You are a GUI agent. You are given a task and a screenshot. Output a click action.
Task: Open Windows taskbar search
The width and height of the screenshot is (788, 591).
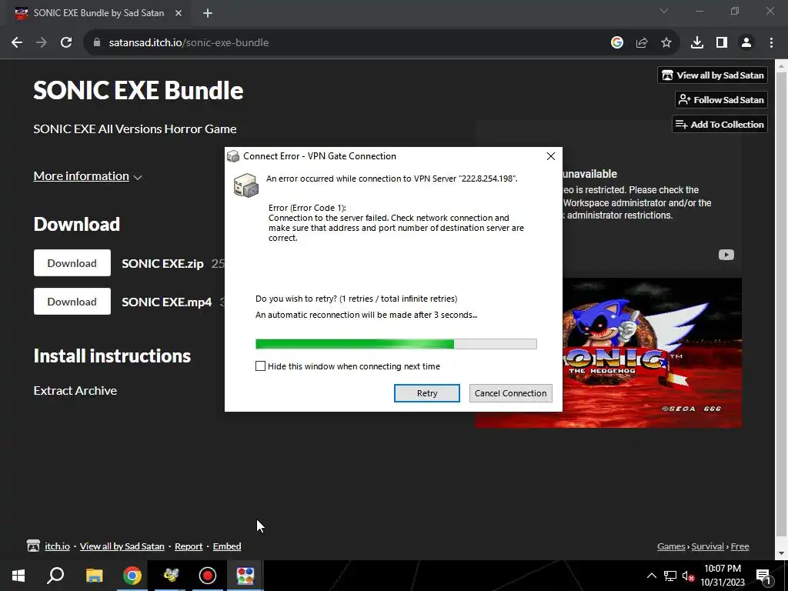pyautogui.click(x=55, y=576)
